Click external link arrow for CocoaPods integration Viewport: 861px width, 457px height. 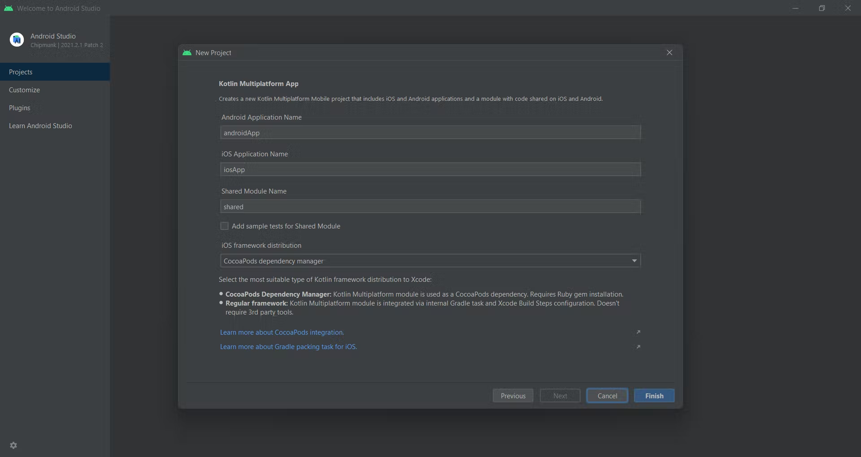click(x=638, y=332)
